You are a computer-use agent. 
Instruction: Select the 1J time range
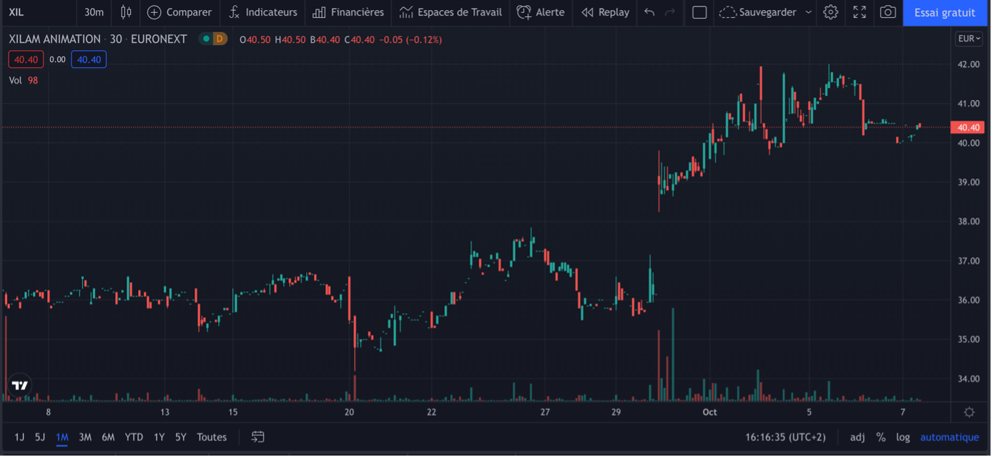[19, 437]
